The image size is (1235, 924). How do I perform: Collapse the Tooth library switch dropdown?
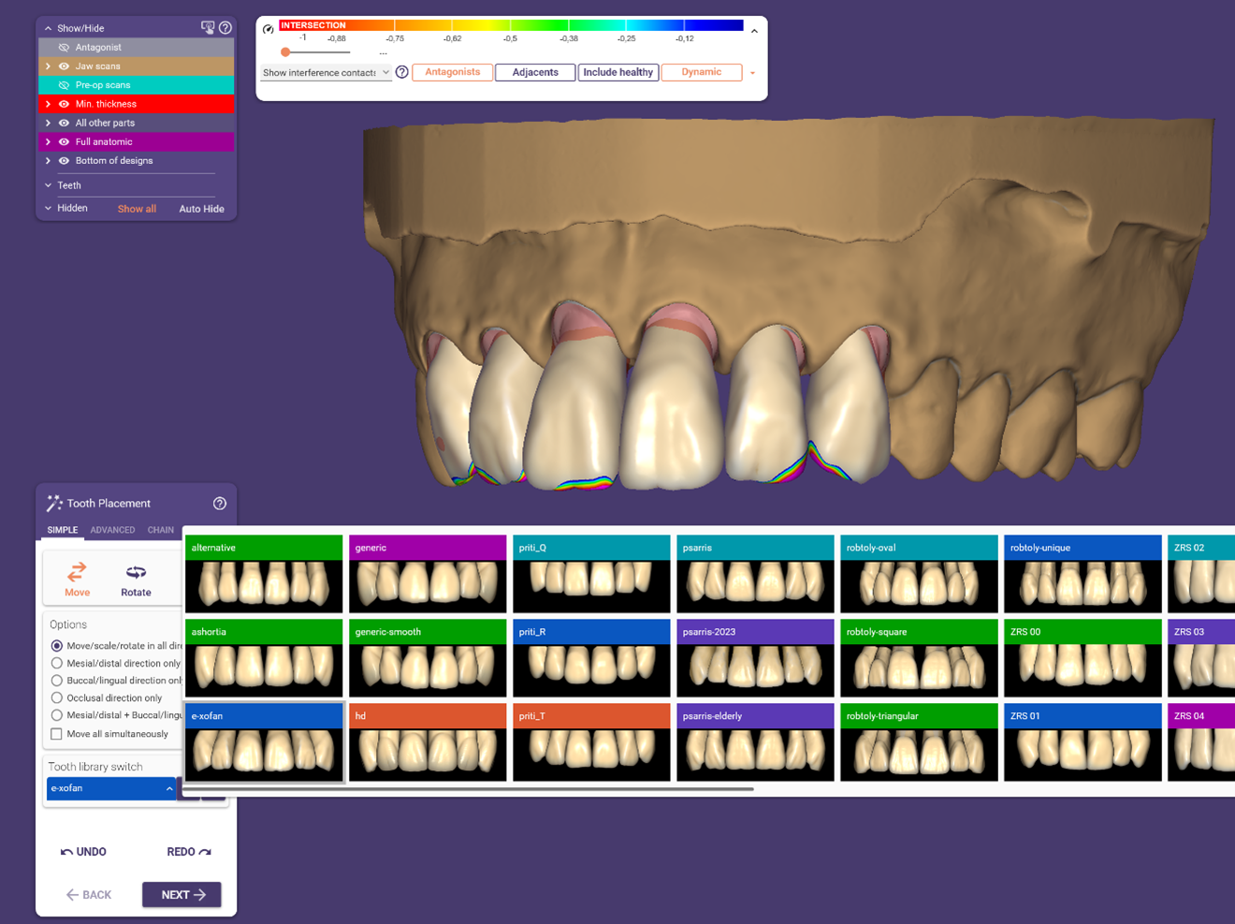click(x=169, y=789)
